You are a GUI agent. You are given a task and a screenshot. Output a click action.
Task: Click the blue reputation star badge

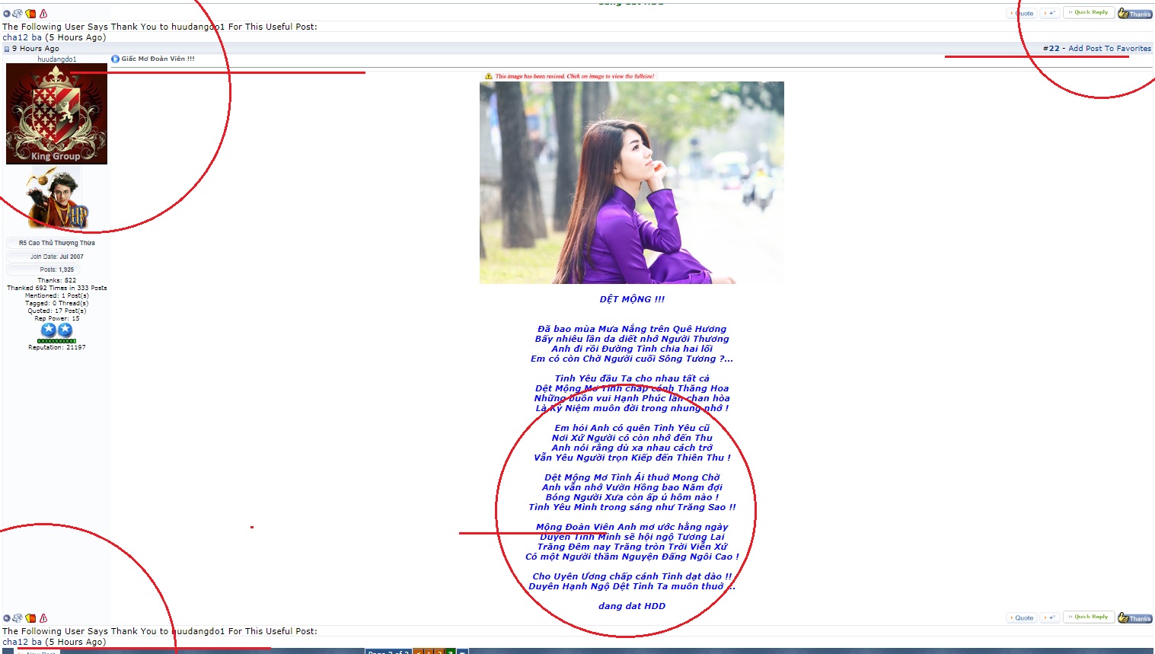click(x=49, y=330)
